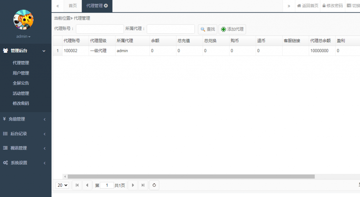Focus the 代理账号 input field

point(100,29)
